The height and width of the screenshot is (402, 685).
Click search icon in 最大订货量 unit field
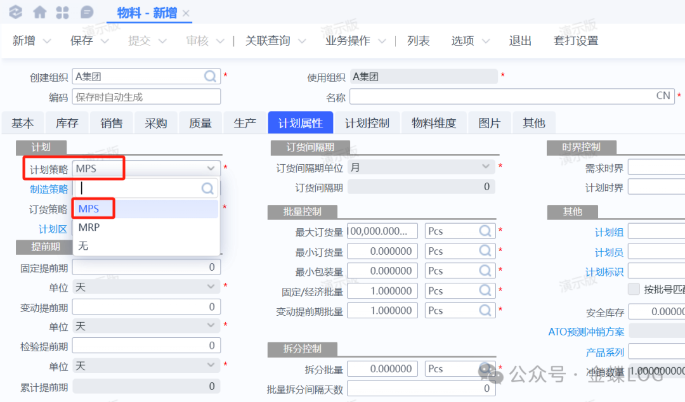[485, 231]
